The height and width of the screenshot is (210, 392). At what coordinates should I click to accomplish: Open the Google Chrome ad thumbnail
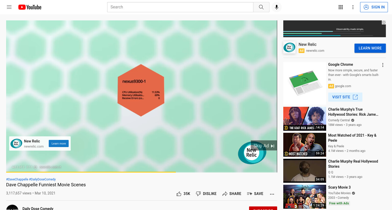tap(305, 83)
